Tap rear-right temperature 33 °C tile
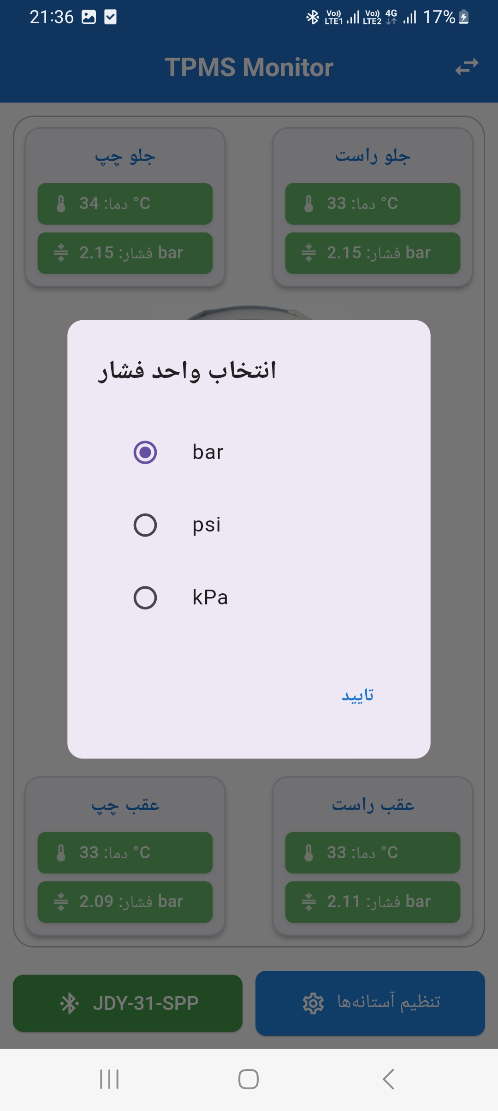 coord(373,853)
